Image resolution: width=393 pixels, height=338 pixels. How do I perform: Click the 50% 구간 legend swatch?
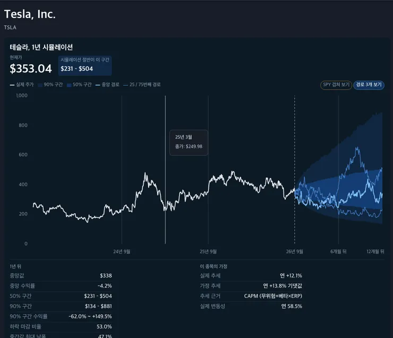(x=69, y=85)
